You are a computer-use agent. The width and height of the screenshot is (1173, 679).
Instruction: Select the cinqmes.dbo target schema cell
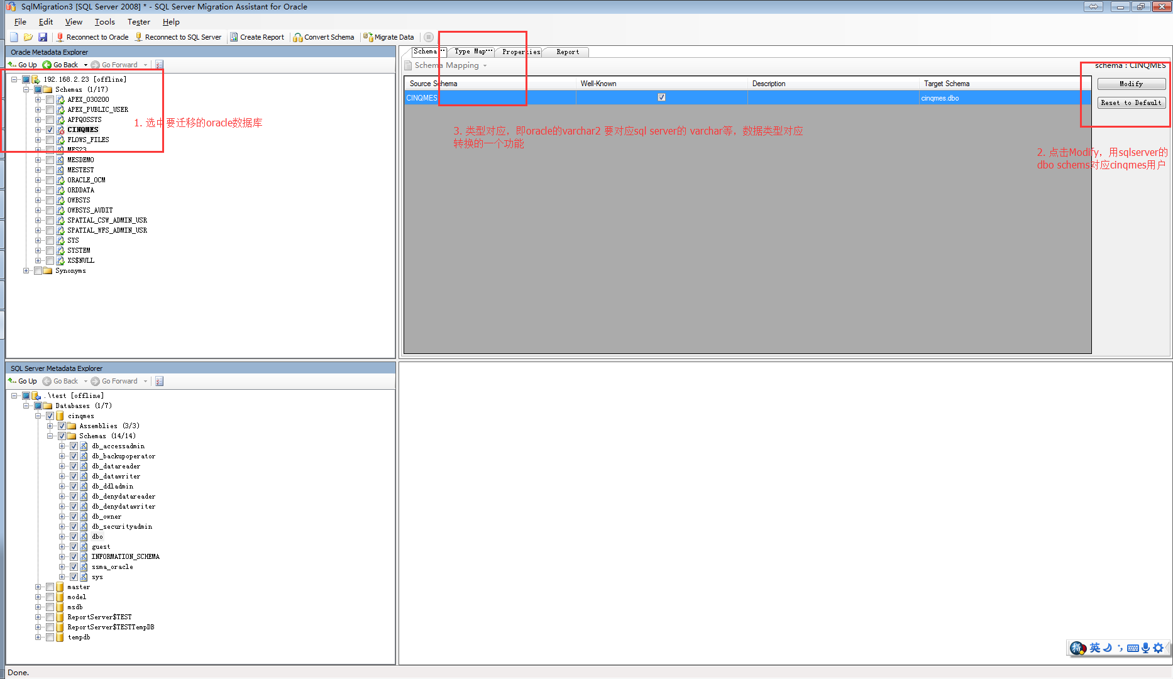1004,97
